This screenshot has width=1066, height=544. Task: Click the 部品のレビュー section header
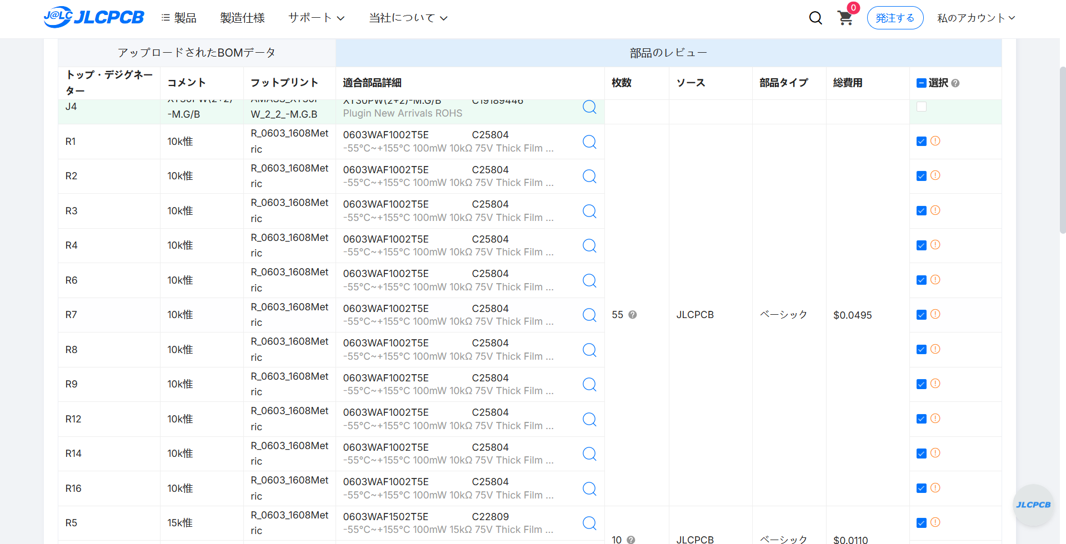tap(668, 53)
